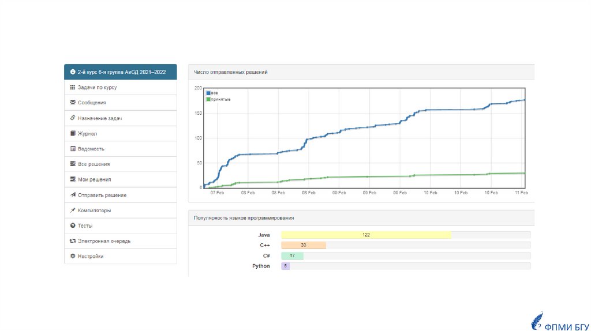Toggle the green 'принятые' legend marker
The height and width of the screenshot is (331, 591).
(208, 99)
